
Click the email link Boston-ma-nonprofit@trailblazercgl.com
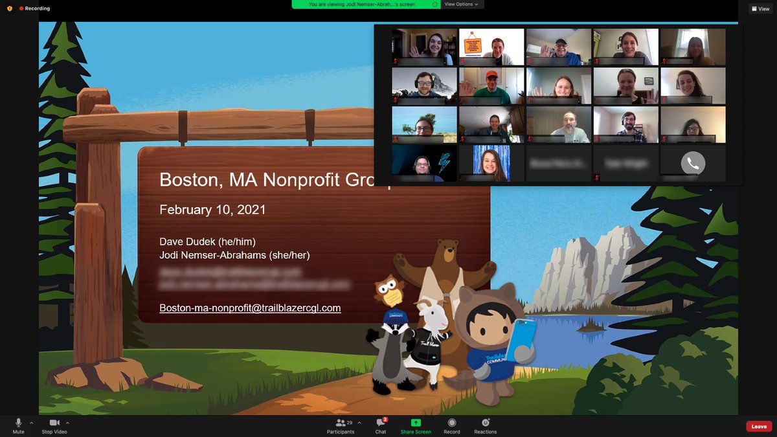pyautogui.click(x=250, y=308)
